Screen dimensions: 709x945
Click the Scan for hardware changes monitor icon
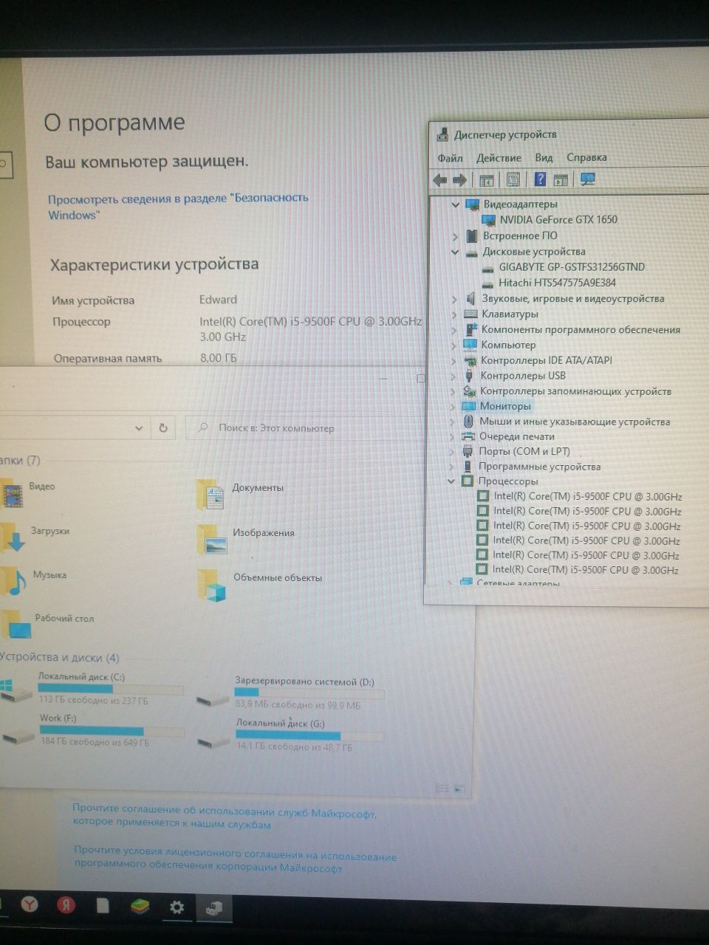[588, 179]
